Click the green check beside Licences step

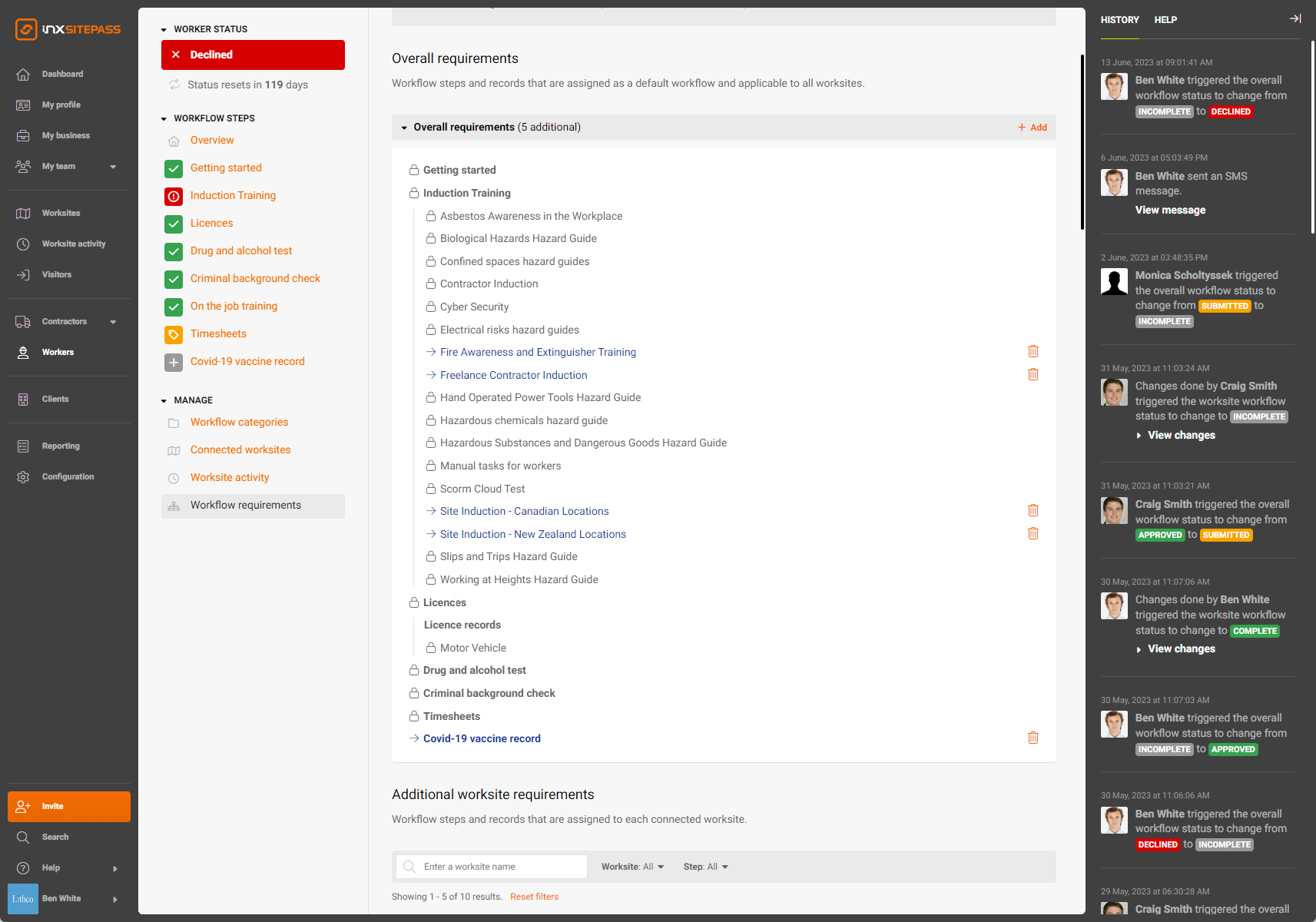[x=174, y=224]
